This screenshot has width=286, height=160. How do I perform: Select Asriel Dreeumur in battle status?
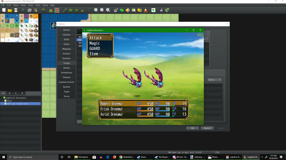tap(143, 114)
